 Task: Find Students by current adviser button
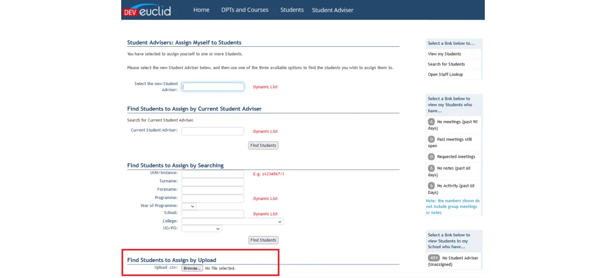[263, 146]
